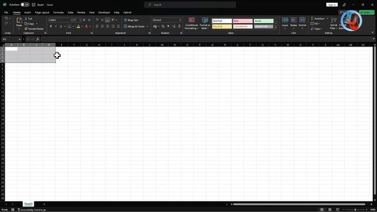This screenshot has width=377, height=212.
Task: Open the font color dropdown arrow
Action: point(90,26)
